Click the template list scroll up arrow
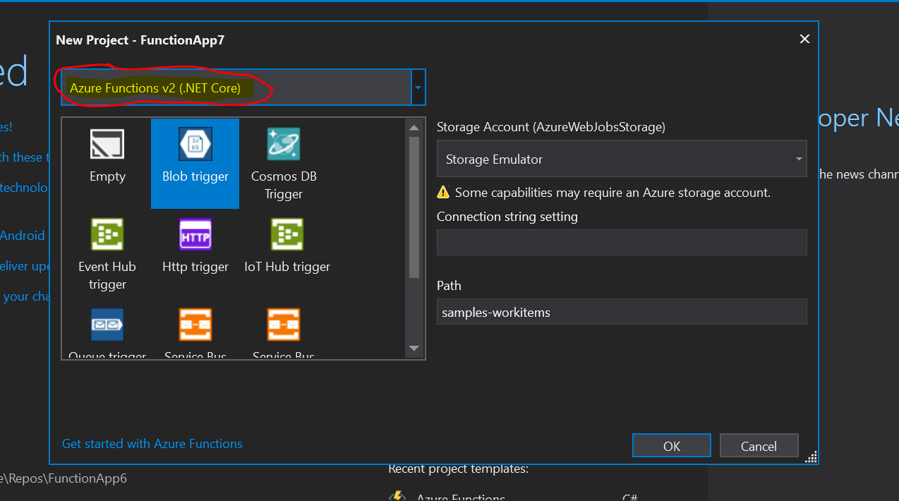 [414, 128]
